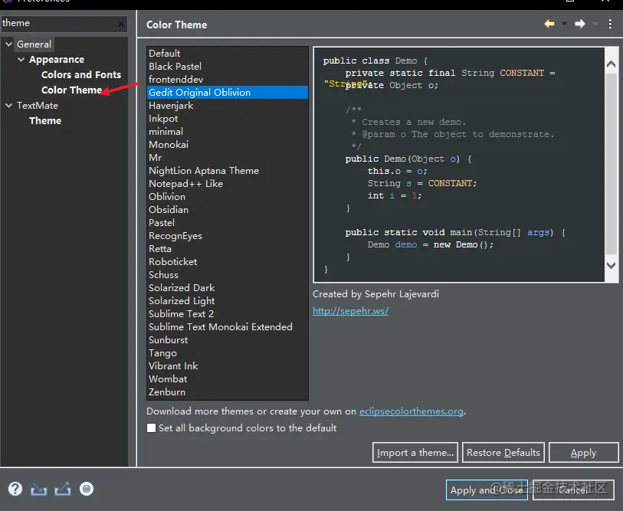Click the Cancel button
Image resolution: width=623 pixels, height=511 pixels.
[573, 490]
